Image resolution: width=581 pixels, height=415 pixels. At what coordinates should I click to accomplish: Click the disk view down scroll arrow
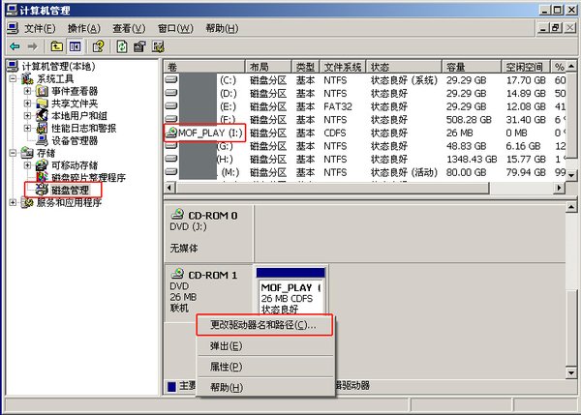(x=571, y=372)
